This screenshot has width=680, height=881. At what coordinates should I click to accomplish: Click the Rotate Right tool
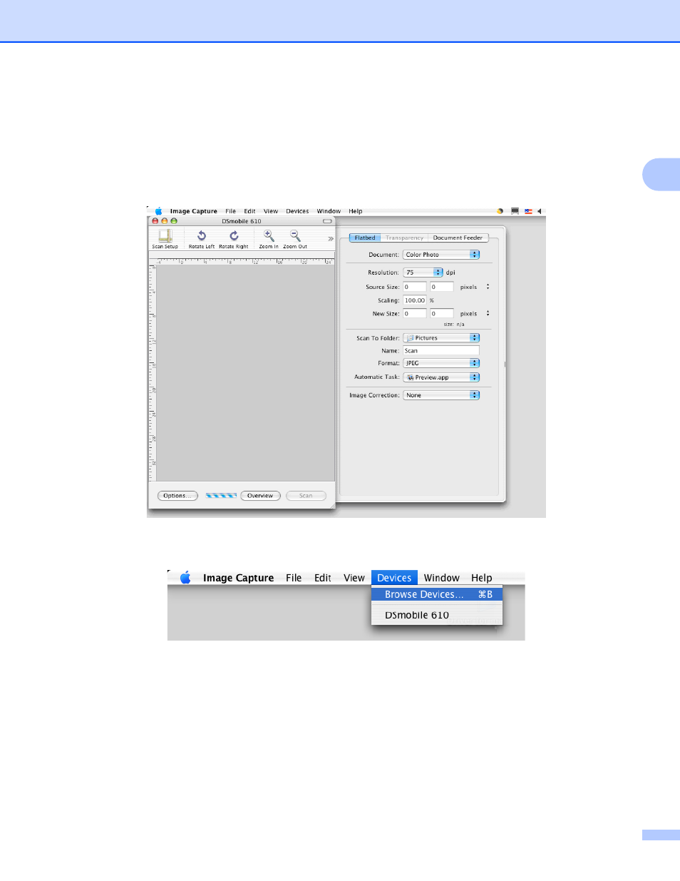pyautogui.click(x=234, y=238)
